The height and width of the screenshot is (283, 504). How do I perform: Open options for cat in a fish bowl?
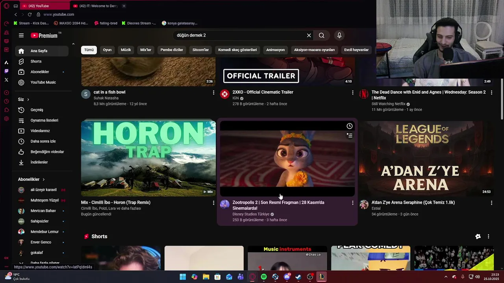(x=213, y=92)
